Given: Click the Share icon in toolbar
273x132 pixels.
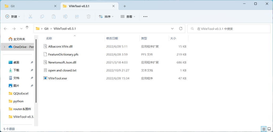Looking at the screenshot, I should [x=77, y=17].
